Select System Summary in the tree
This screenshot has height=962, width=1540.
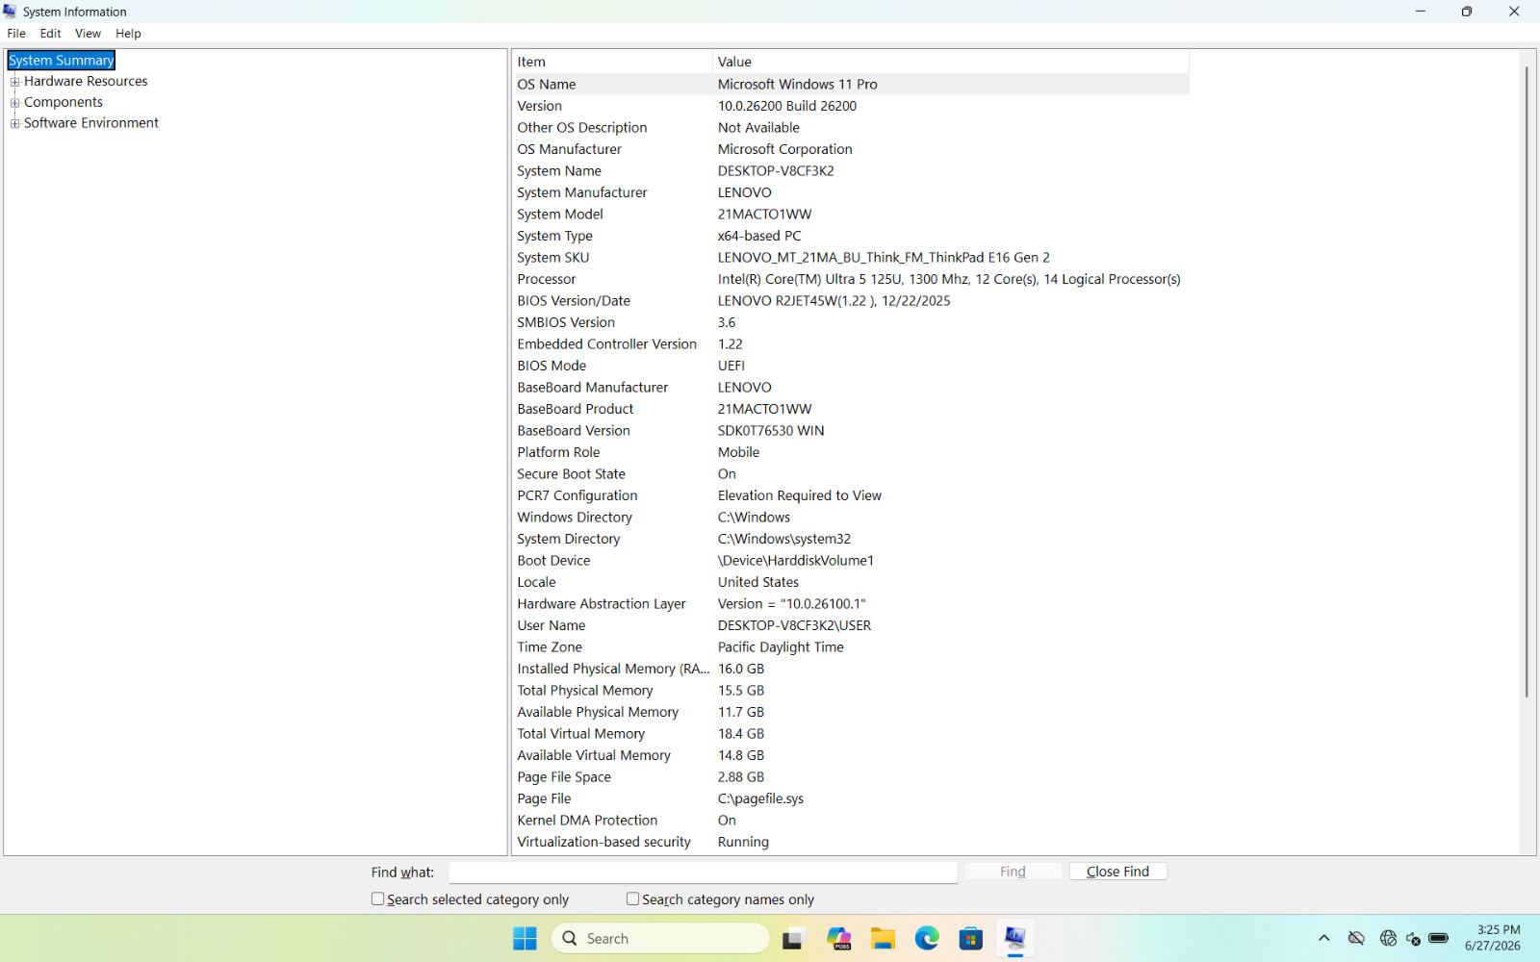62,61
